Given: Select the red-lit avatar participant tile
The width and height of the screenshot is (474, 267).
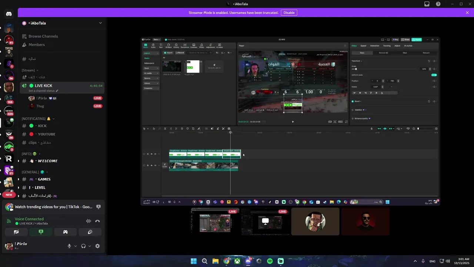Looking at the screenshot, I should [365, 221].
